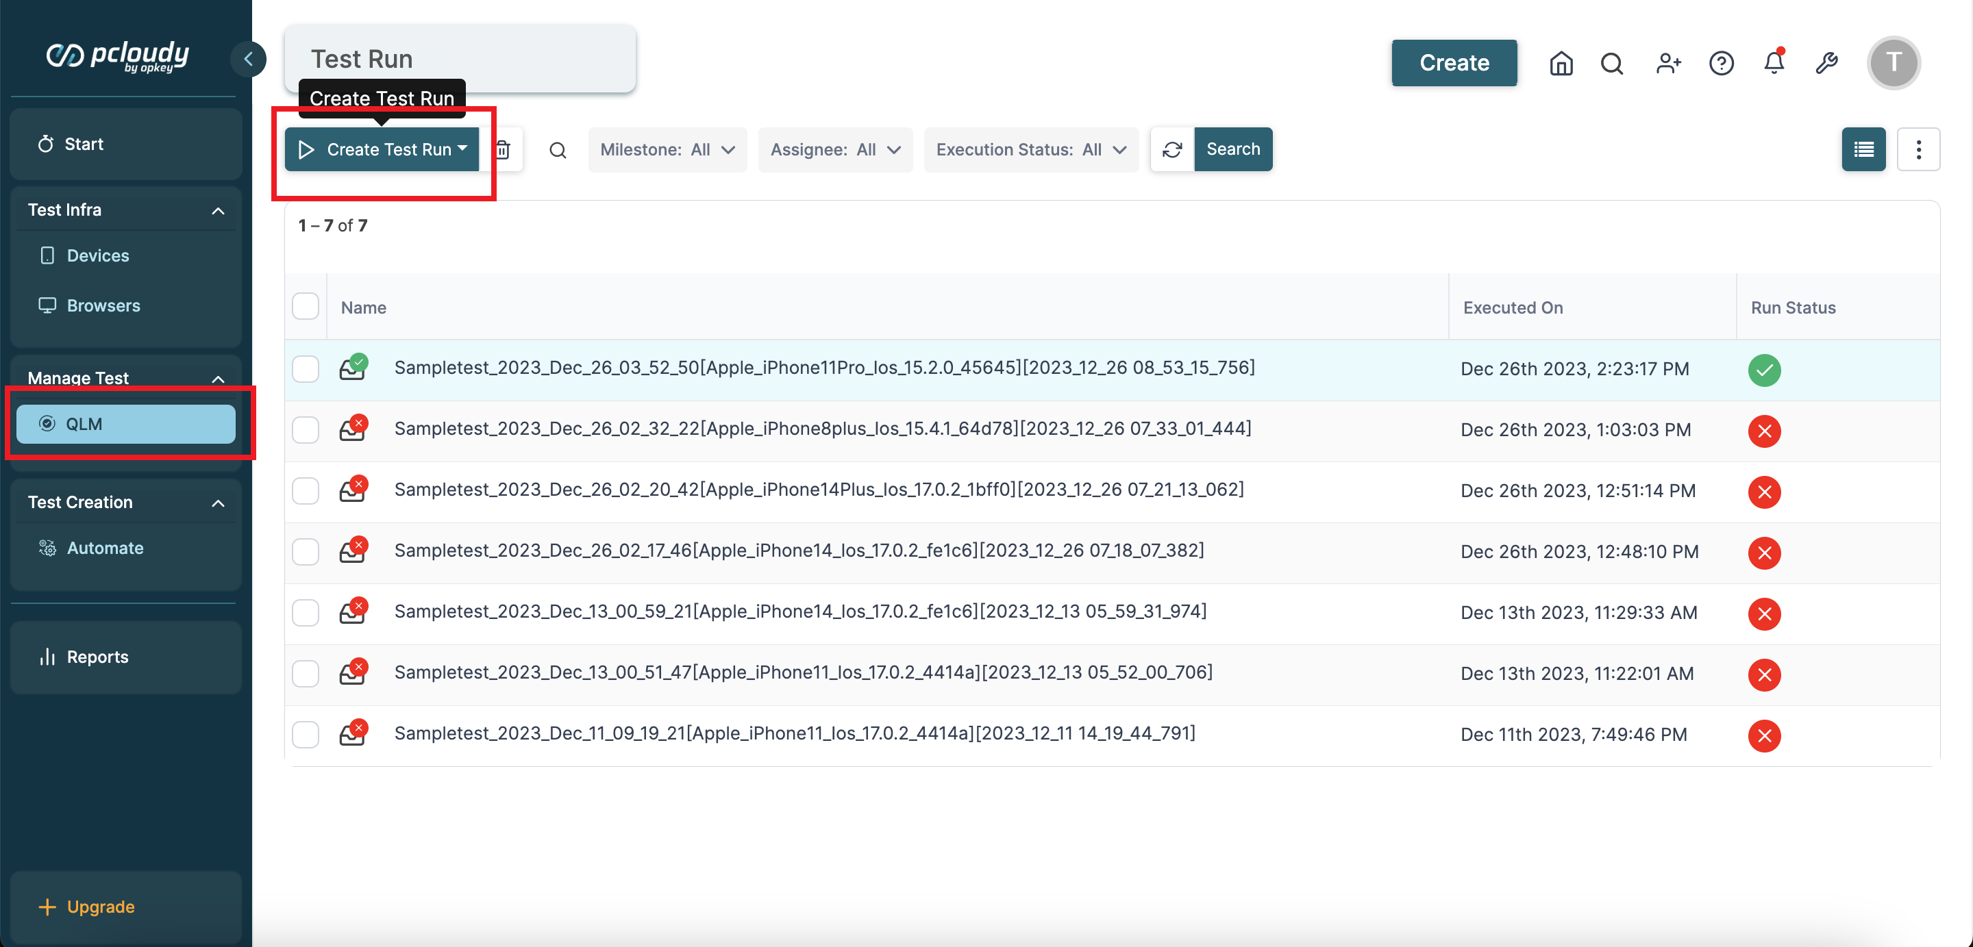The width and height of the screenshot is (1973, 947).
Task: Click the Executed On column header
Action: click(1513, 307)
